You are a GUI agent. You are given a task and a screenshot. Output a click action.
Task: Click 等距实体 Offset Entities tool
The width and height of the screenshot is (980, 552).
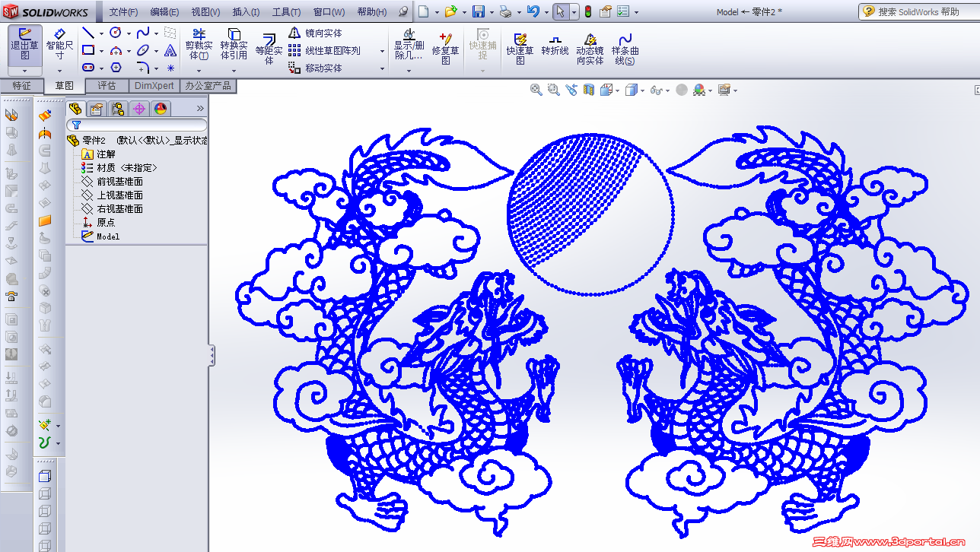tap(269, 49)
